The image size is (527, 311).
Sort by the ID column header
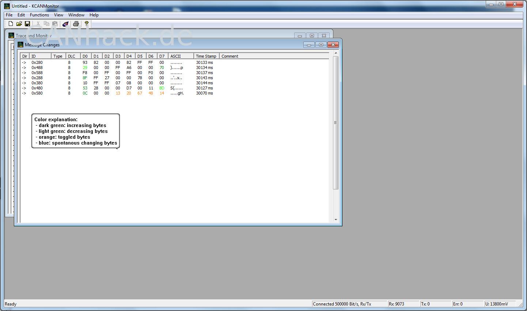coord(40,56)
